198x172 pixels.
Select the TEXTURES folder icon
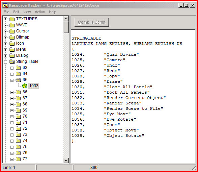(12, 19)
